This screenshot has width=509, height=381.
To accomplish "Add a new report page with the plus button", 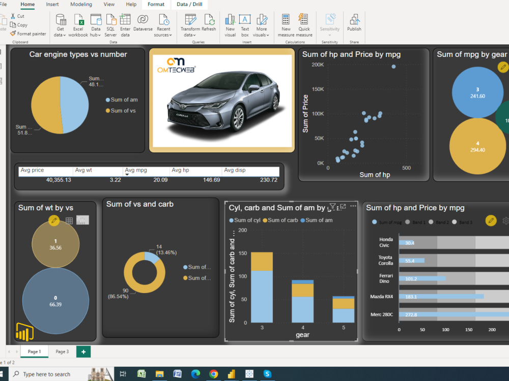I will pos(83,351).
